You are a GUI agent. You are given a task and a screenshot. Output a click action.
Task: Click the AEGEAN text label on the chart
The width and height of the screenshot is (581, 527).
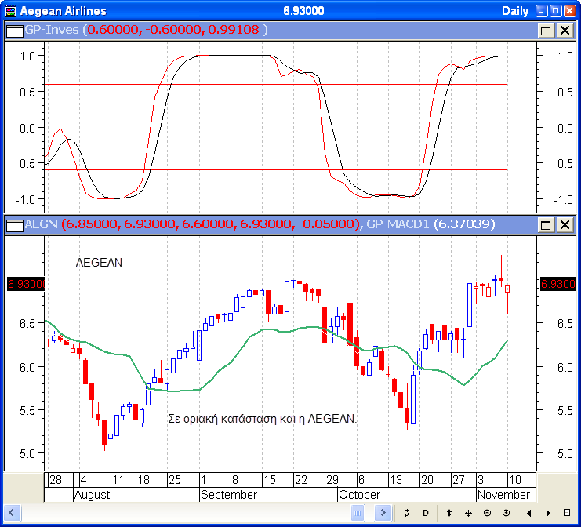click(99, 263)
